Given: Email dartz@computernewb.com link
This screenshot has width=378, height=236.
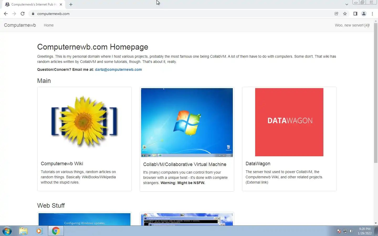Looking at the screenshot, I should [118, 69].
